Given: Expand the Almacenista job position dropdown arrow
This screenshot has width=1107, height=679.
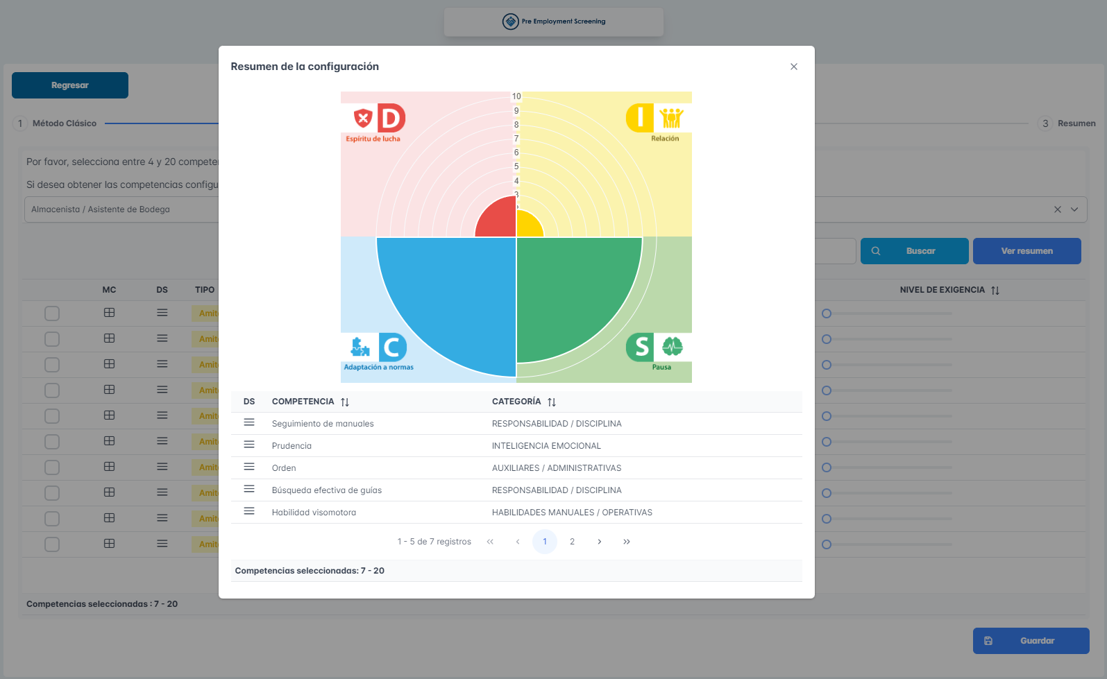Looking at the screenshot, I should coord(1074,209).
